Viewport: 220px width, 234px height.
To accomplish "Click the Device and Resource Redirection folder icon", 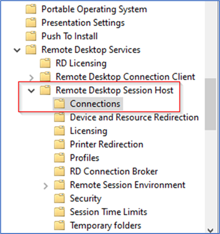I will [59, 117].
